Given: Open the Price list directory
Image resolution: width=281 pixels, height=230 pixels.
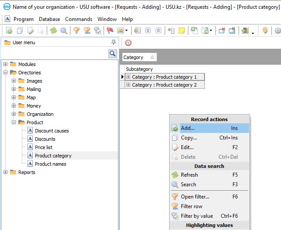Looking at the screenshot, I should (x=43, y=147).
